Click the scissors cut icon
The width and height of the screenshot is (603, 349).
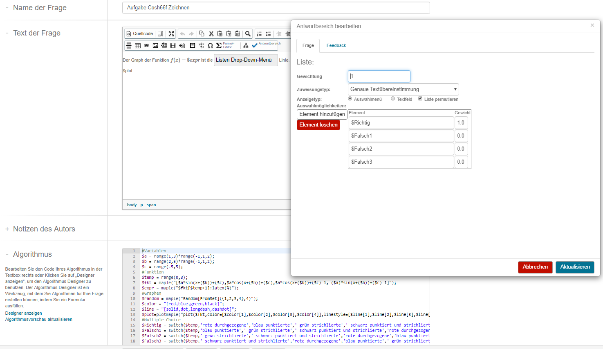pyautogui.click(x=211, y=34)
